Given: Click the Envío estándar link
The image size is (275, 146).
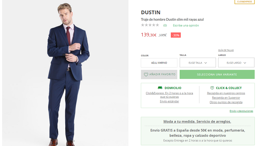Looking at the screenshot, I should 169,101.
